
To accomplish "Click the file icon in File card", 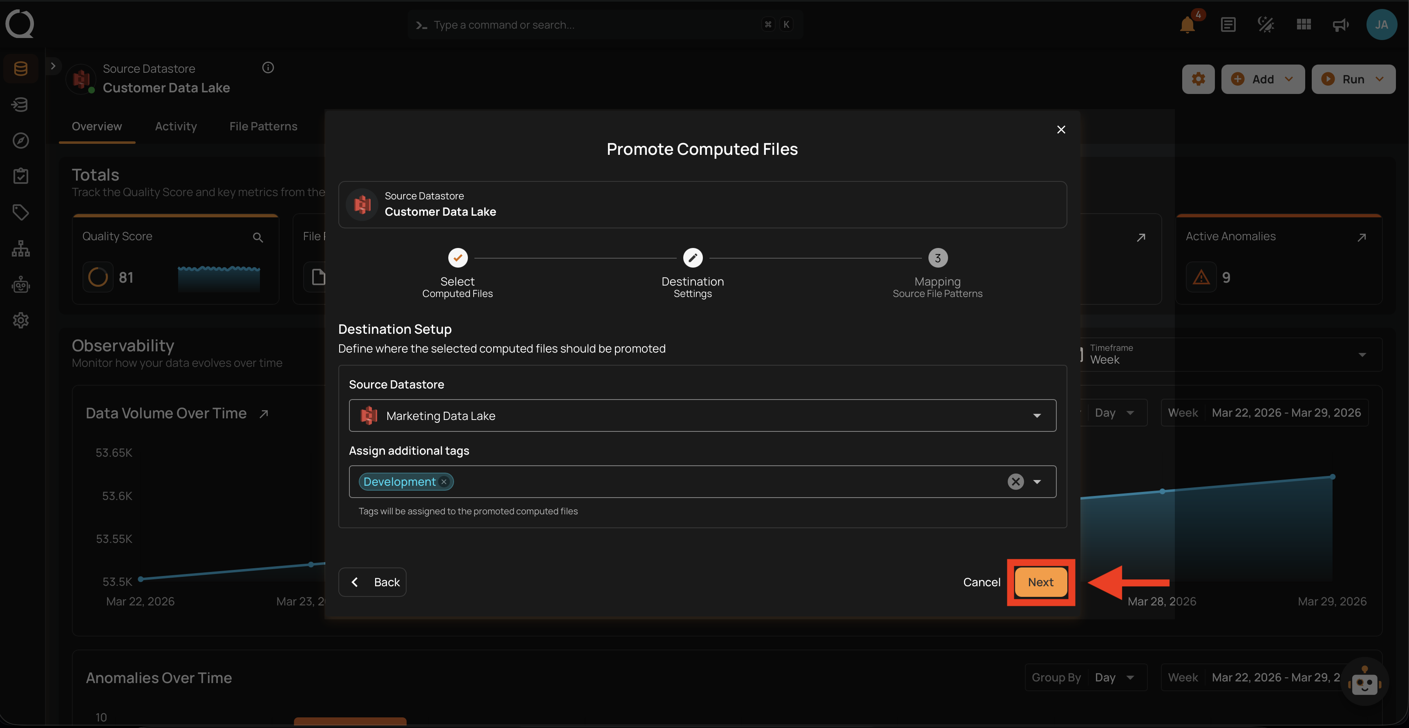I will pos(318,277).
